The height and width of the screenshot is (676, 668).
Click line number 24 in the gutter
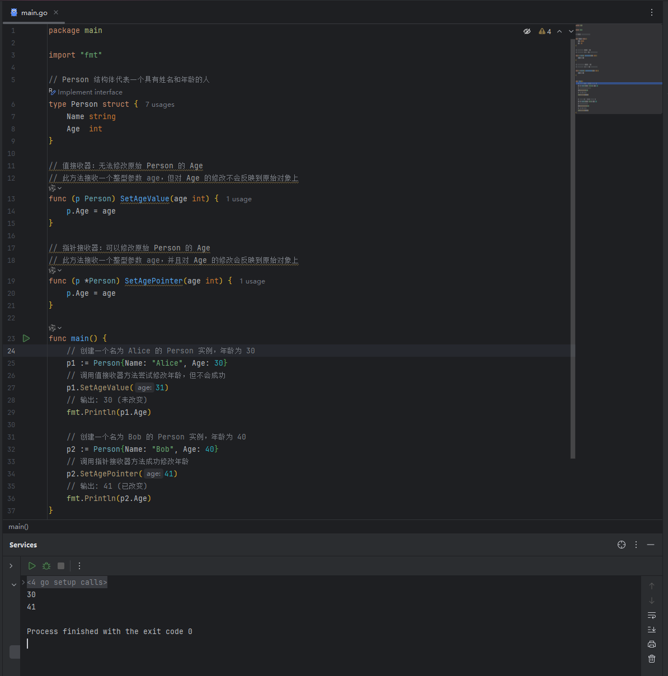[x=11, y=351]
